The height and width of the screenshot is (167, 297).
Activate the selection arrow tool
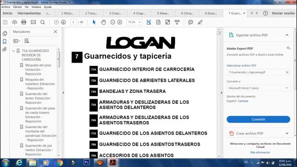pyautogui.click(x=94, y=22)
